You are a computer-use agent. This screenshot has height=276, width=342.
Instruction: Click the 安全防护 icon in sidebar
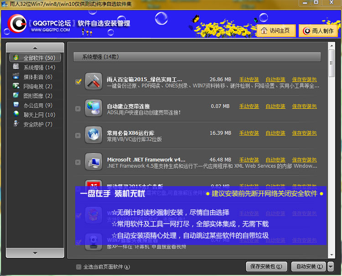pos(16,124)
